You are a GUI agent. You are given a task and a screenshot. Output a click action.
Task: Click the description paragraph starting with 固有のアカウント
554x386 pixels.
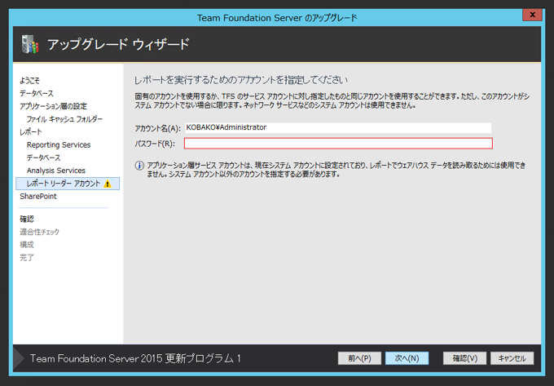(332, 101)
